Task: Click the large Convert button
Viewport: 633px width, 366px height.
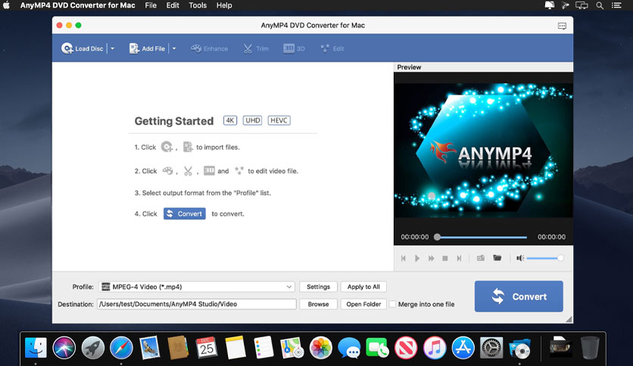Action: (519, 296)
